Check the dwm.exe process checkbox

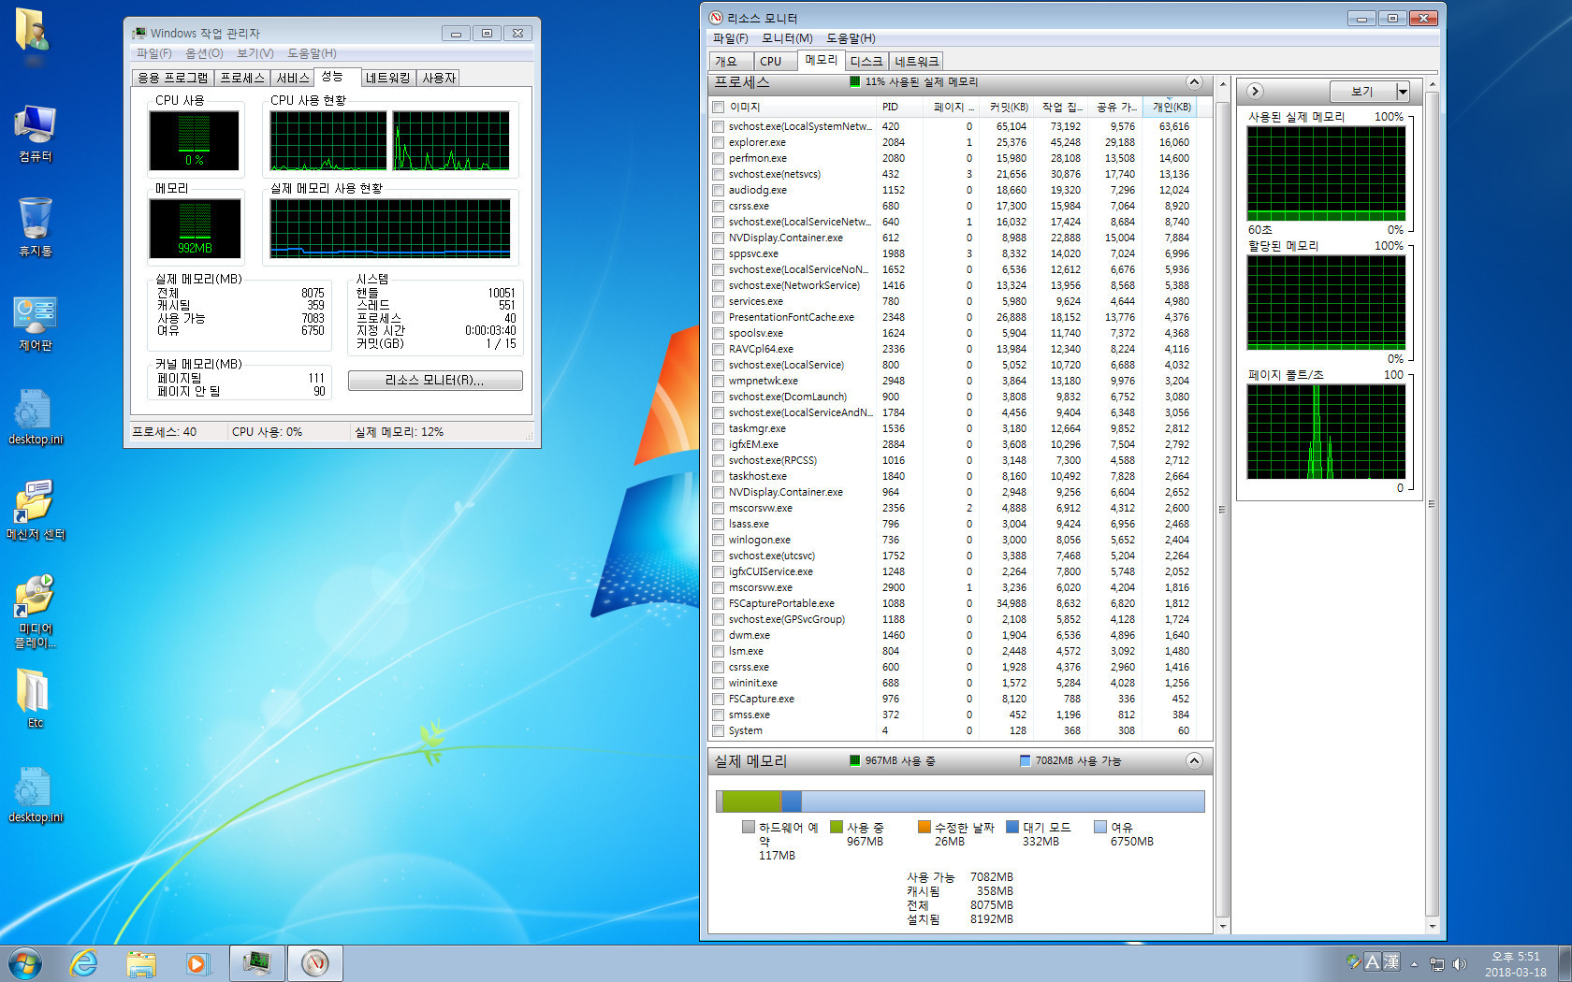(719, 635)
